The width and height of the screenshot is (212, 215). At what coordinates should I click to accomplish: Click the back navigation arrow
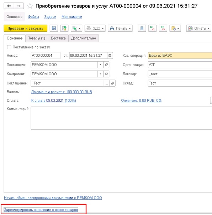pos(9,6)
